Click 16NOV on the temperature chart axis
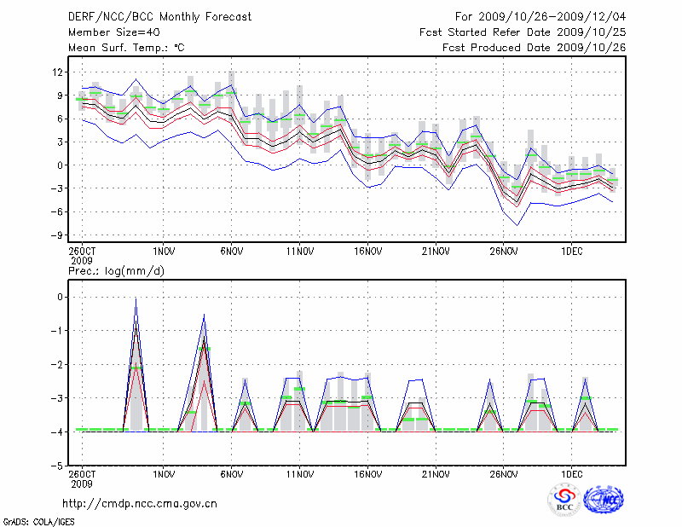This screenshot has height=527, width=682. click(x=367, y=252)
